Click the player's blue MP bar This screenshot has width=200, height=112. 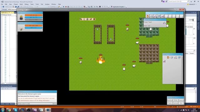click(33, 17)
